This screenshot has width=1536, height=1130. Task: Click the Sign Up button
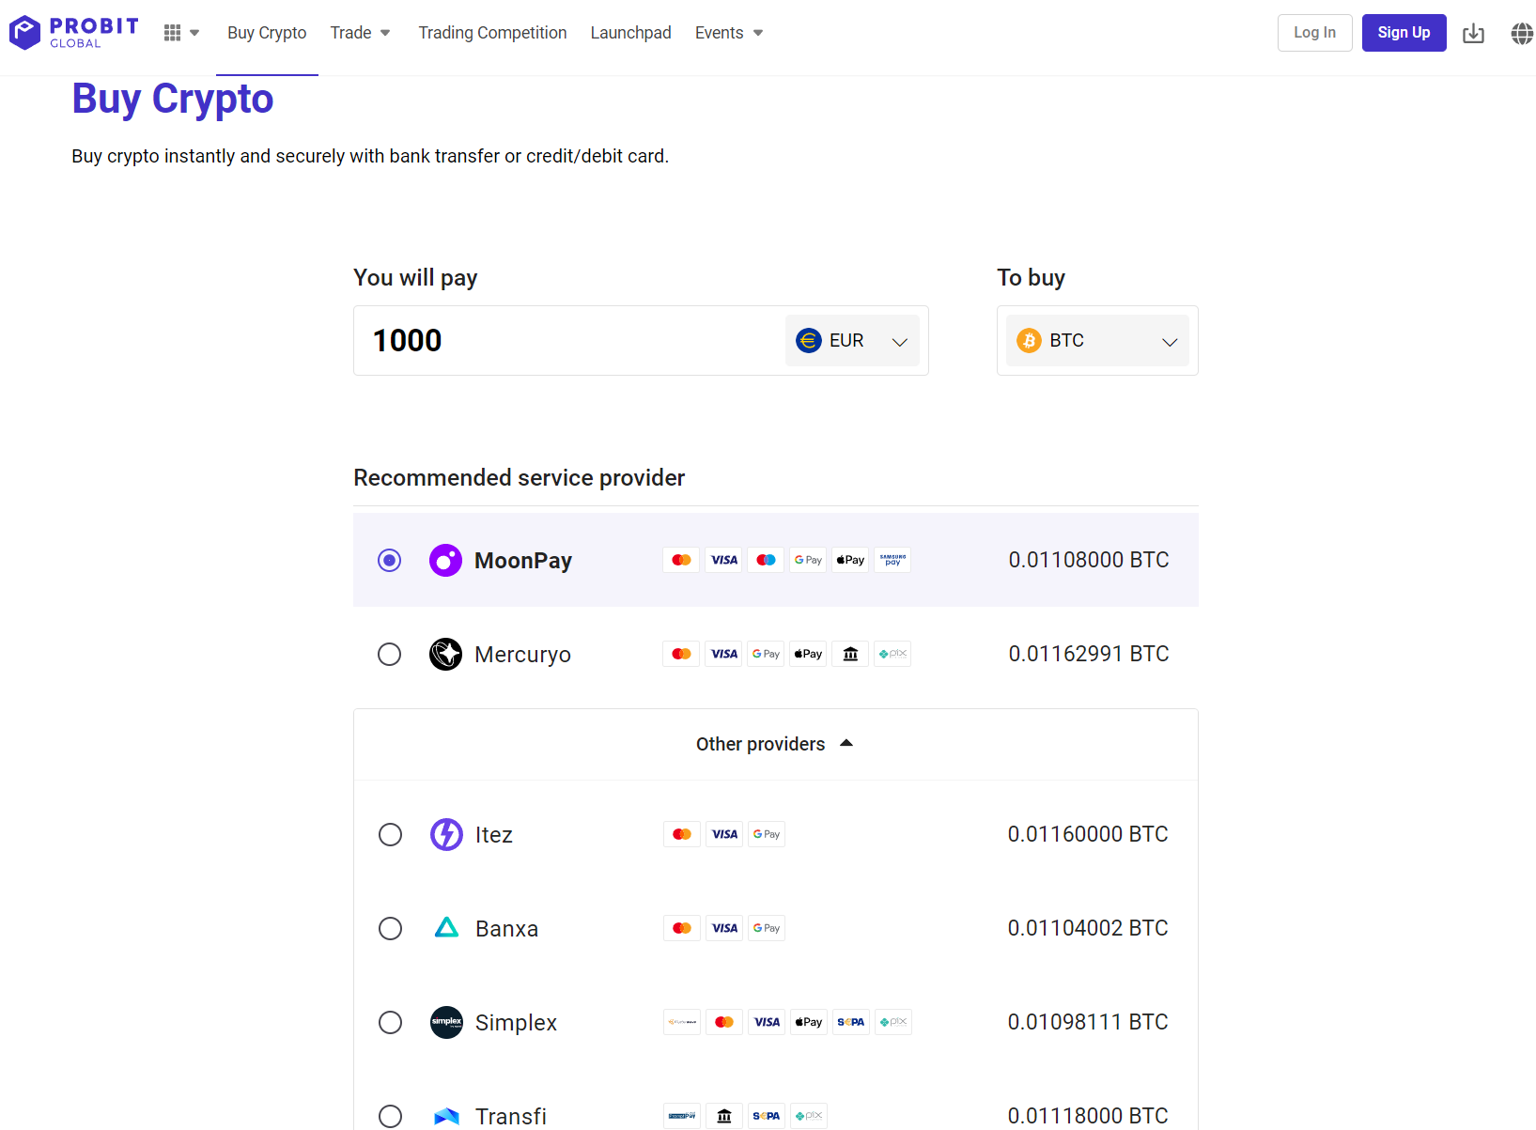click(x=1404, y=32)
